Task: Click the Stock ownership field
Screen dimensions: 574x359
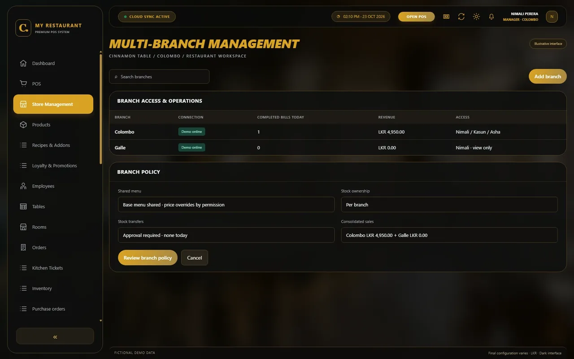Action: tap(449, 205)
